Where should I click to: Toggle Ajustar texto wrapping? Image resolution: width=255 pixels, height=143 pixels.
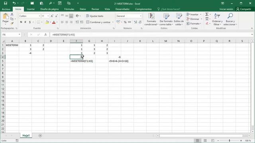click(95, 16)
